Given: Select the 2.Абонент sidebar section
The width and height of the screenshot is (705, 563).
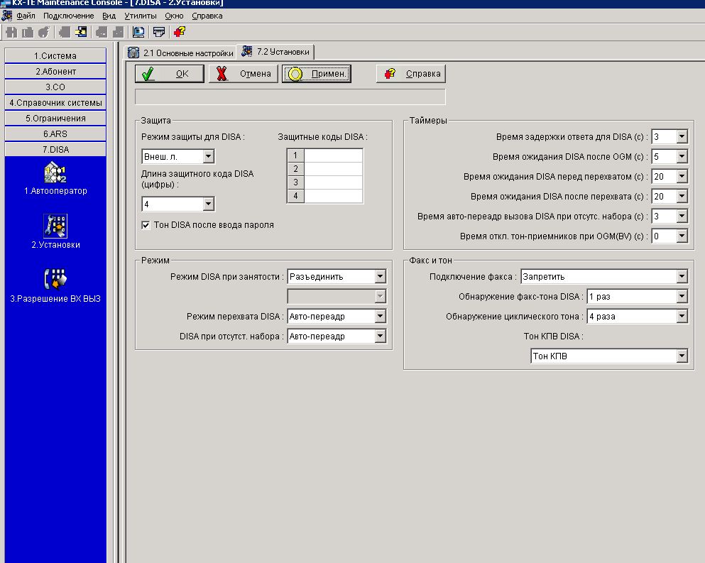Looking at the screenshot, I should [x=55, y=72].
